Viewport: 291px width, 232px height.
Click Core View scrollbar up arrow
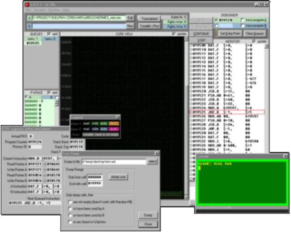coord(186,38)
